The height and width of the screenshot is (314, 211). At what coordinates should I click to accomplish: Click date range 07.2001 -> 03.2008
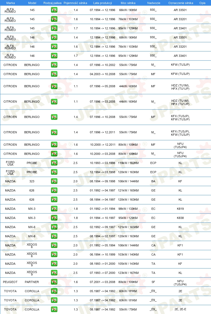103,282
